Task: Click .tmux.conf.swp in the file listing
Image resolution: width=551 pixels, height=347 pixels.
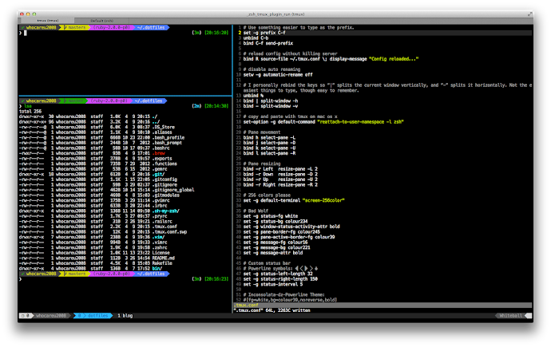Action: click(x=169, y=232)
